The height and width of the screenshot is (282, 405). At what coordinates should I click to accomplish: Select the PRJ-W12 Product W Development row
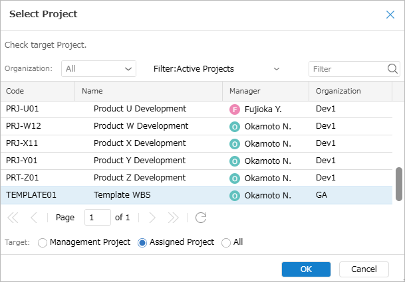[196, 126]
